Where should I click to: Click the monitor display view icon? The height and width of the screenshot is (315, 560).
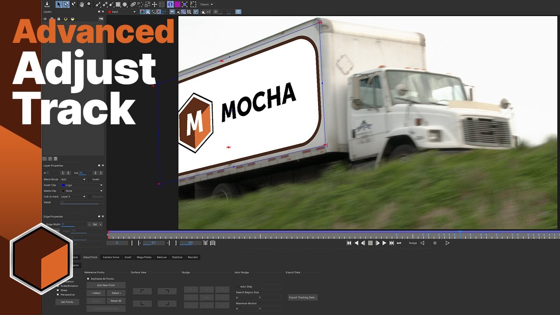pyautogui.click(x=172, y=12)
